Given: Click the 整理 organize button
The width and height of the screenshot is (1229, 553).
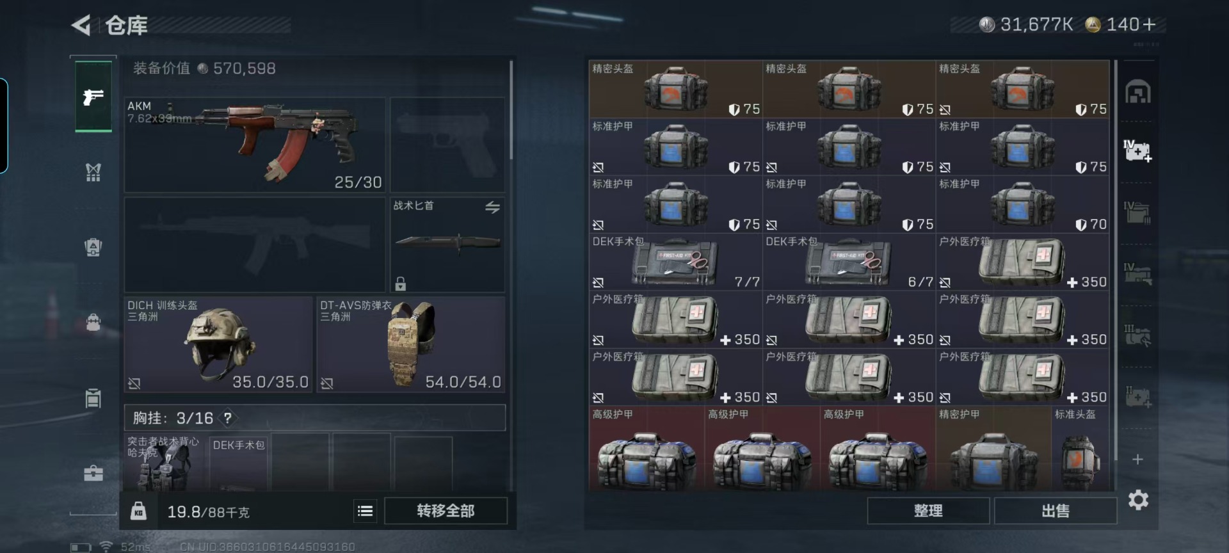Looking at the screenshot, I should [928, 511].
